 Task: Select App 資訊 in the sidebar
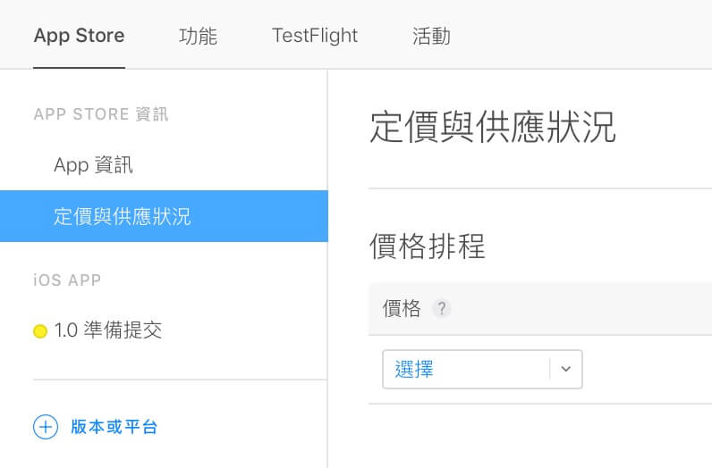[x=94, y=165]
